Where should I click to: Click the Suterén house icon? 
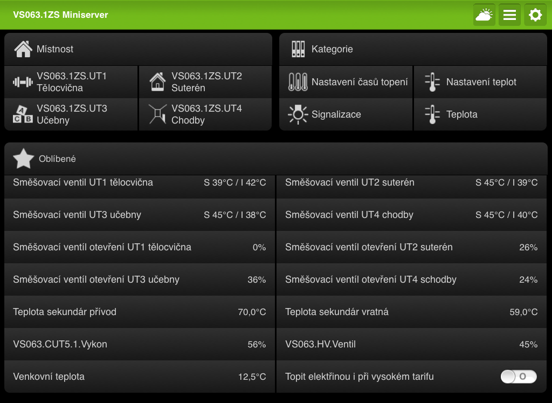tap(157, 82)
